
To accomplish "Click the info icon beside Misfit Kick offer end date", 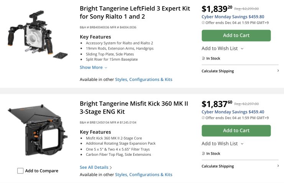I will pos(203,117).
